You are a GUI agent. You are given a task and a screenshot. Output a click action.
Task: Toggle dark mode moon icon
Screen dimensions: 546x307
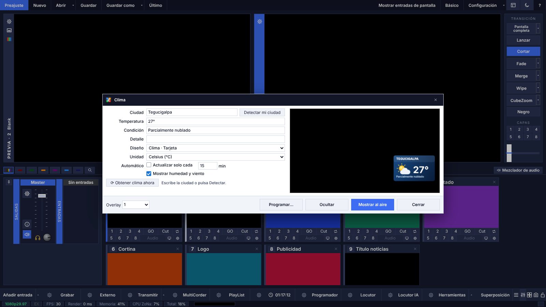527,5
